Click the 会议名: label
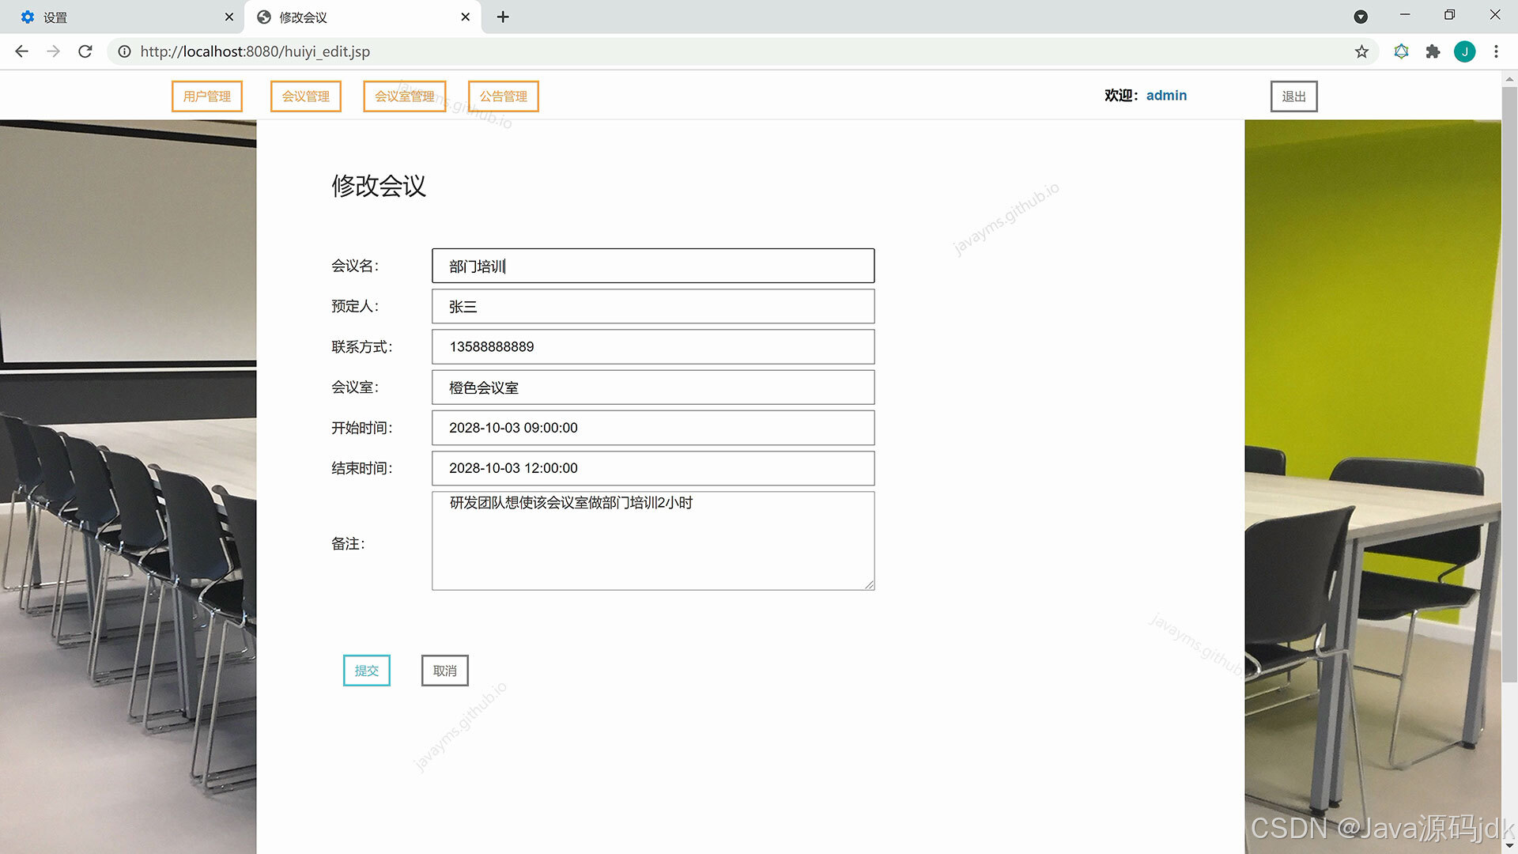The width and height of the screenshot is (1518, 854). (355, 266)
